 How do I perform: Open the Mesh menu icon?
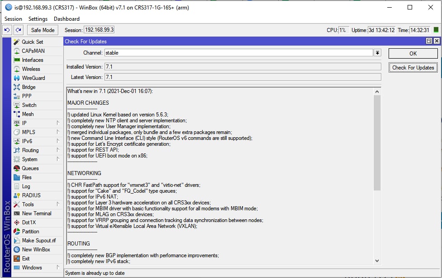[x=17, y=114]
